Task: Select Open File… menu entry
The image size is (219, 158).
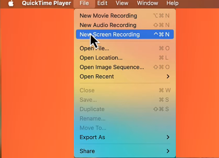Action: 125,48
